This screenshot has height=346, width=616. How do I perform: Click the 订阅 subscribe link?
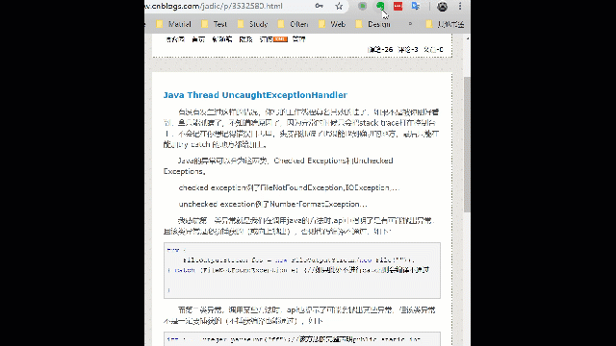pyautogui.click(x=266, y=39)
